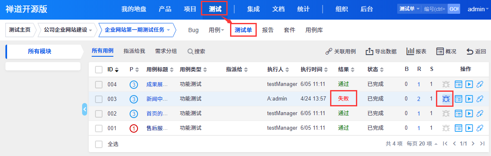The height and width of the screenshot is (156, 491).
Task: Click the bug icon for case 003
Action: pos(446,99)
